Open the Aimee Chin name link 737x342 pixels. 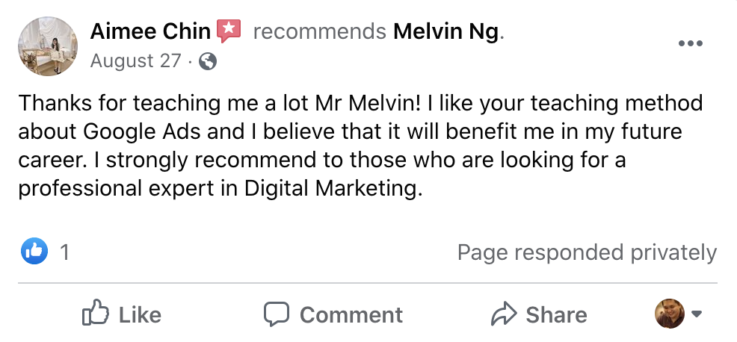click(150, 32)
